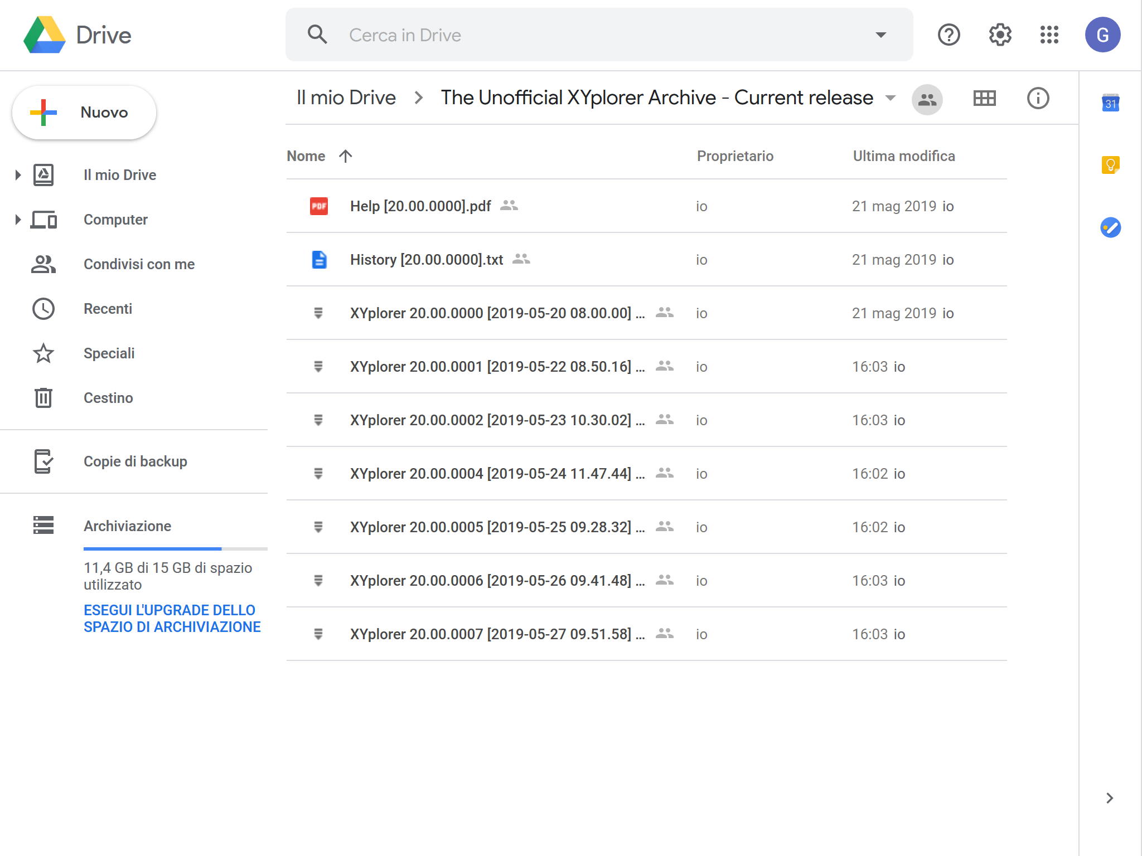
Task: Open Condivisi con me section
Action: click(139, 264)
